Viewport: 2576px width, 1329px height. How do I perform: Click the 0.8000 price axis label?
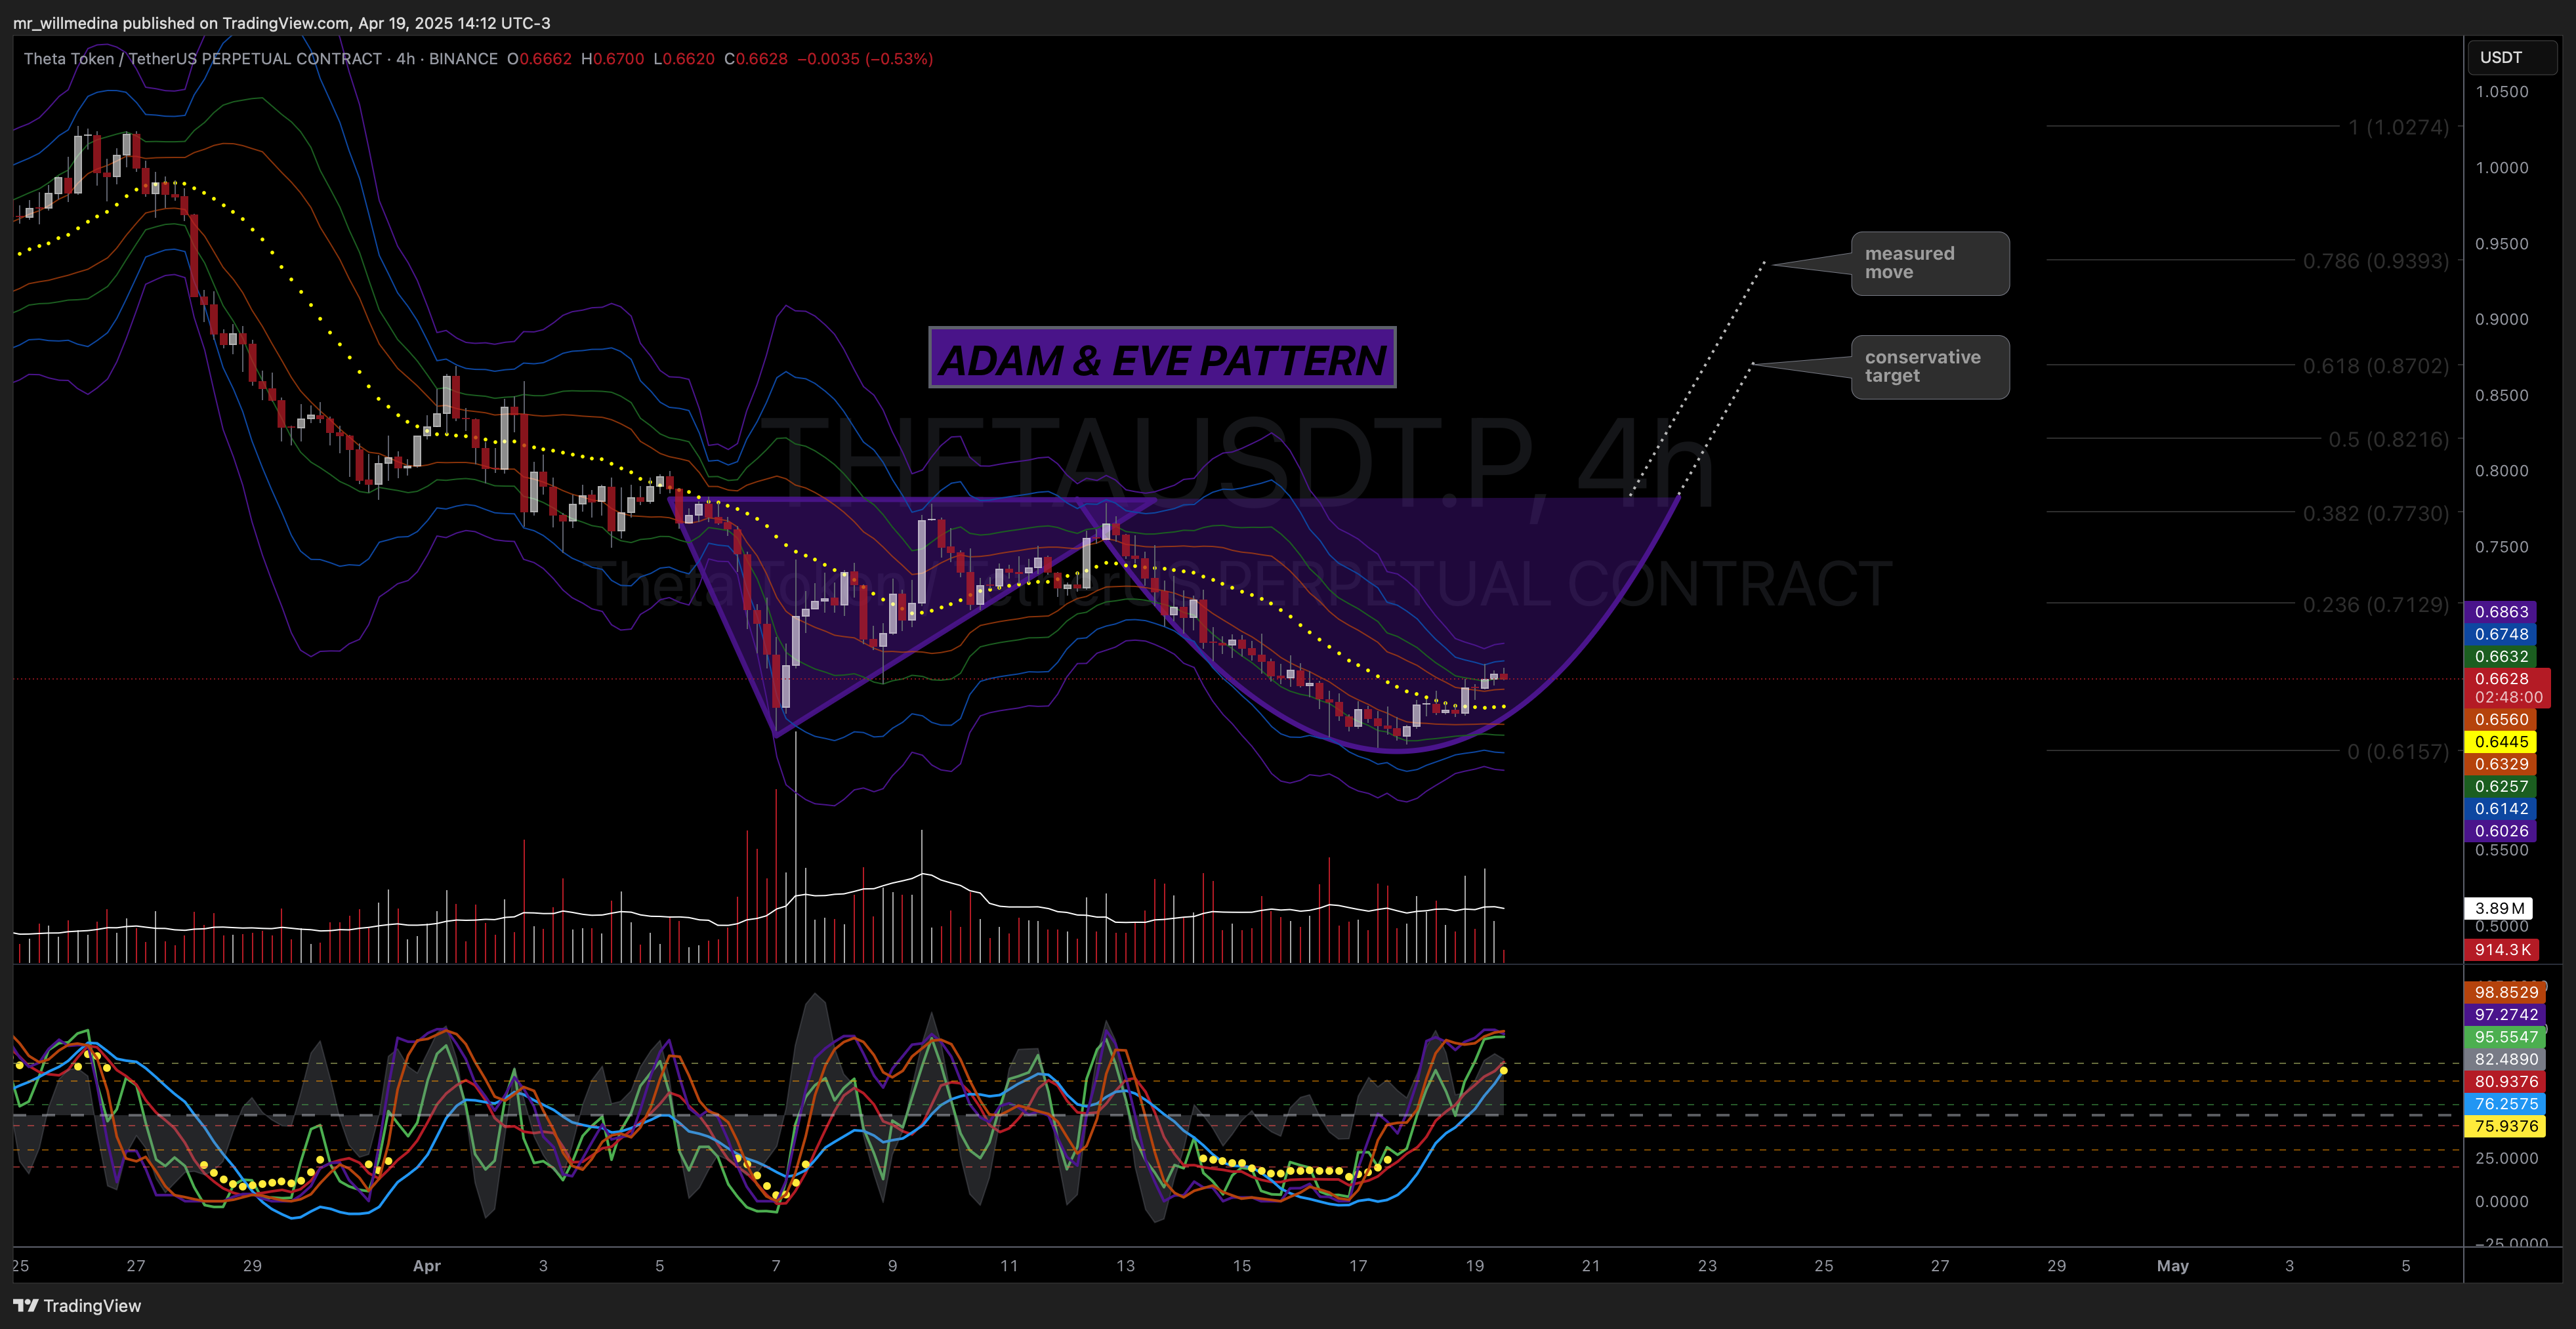tap(2501, 471)
